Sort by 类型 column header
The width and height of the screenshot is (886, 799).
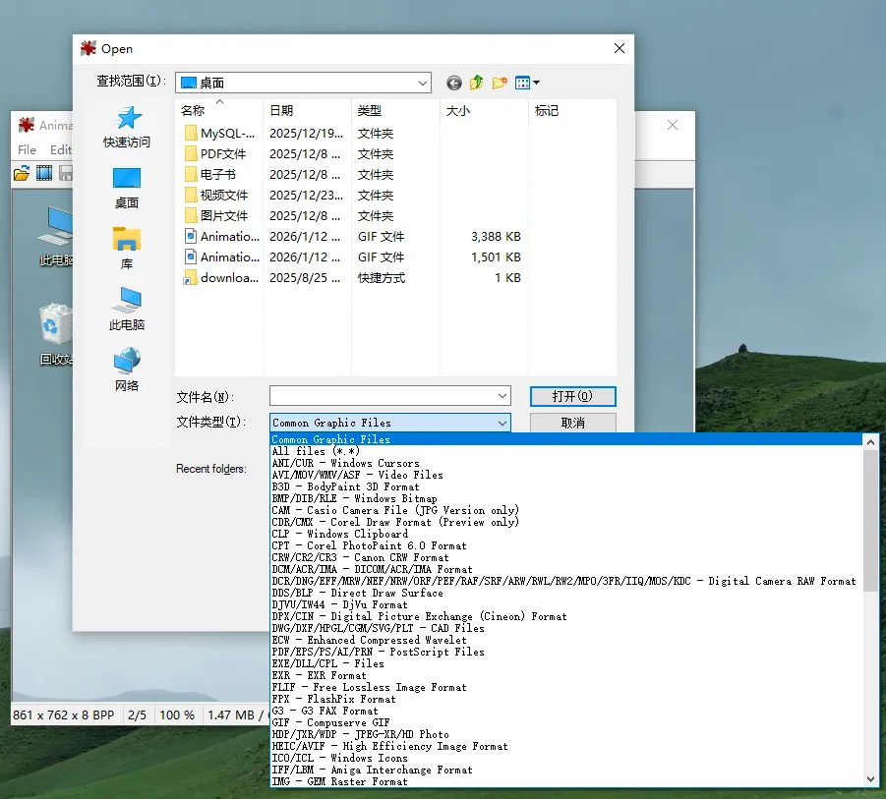click(395, 111)
